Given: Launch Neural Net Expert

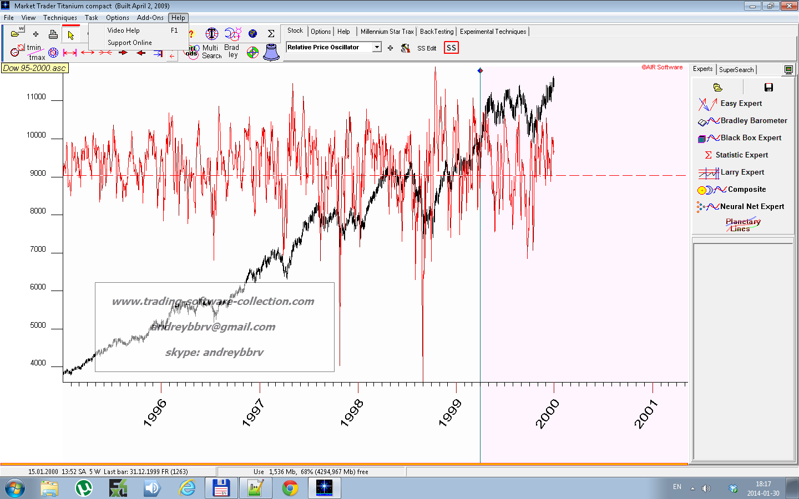Looking at the screenshot, I should [x=751, y=206].
